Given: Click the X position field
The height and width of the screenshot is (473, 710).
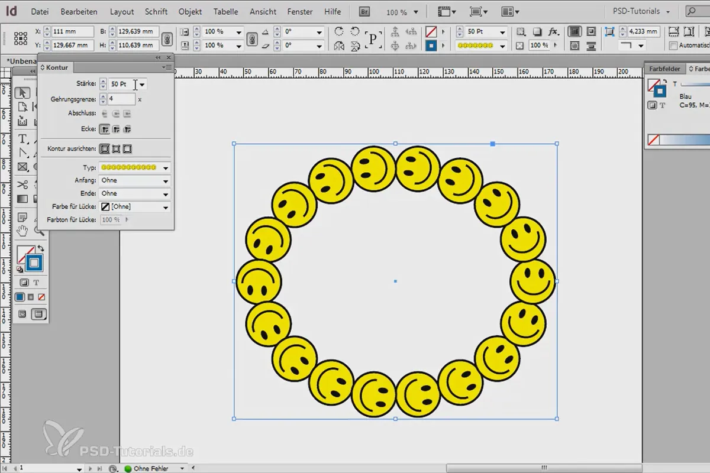Looking at the screenshot, I should pos(73,31).
